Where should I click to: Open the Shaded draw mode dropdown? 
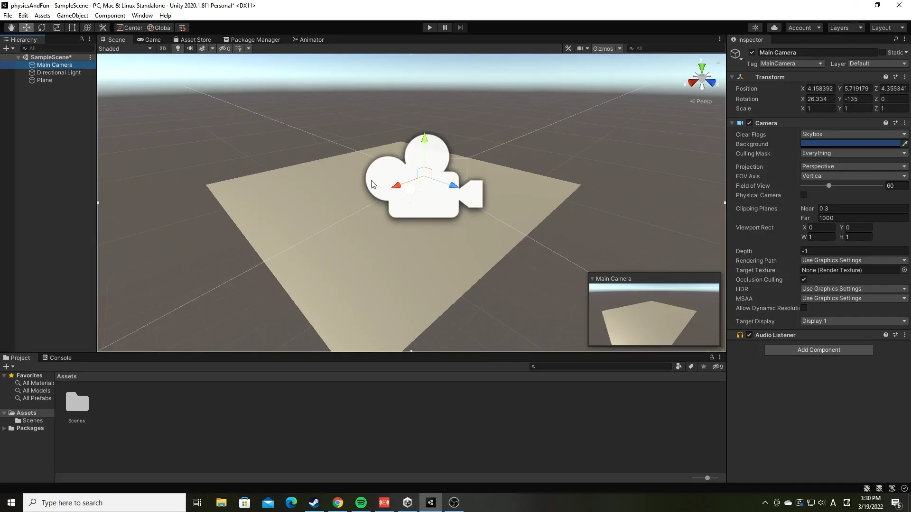click(125, 48)
